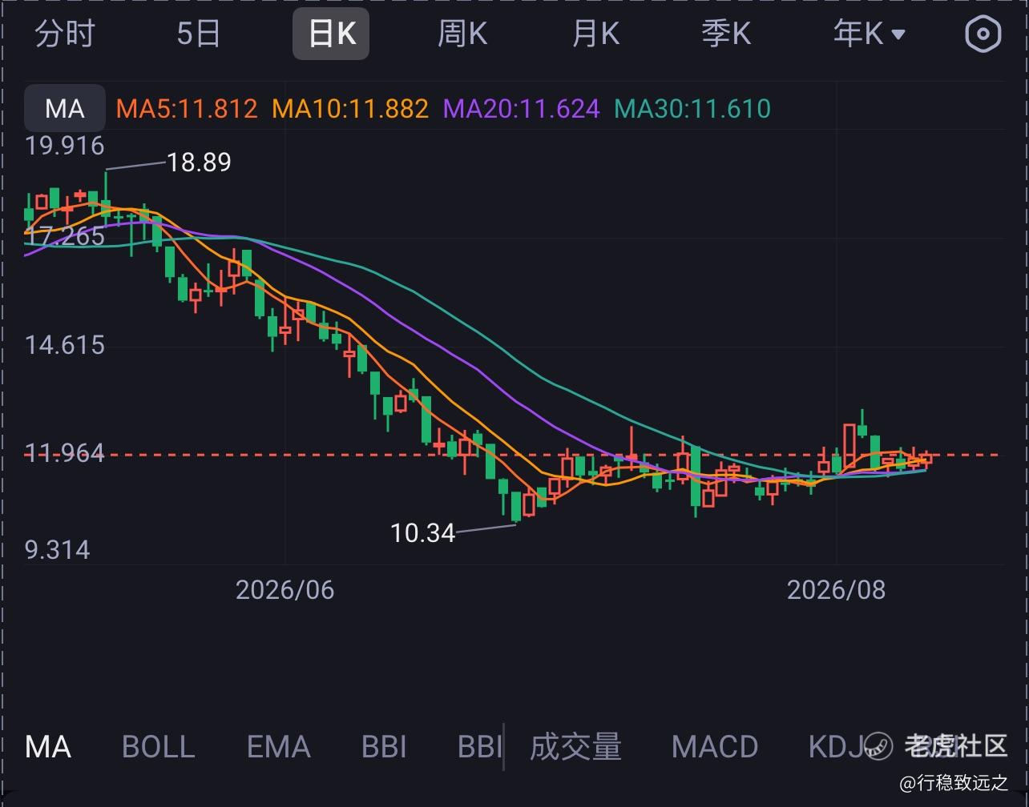Choose the MACD sub-indicator
This screenshot has width=1029, height=807.
tap(715, 747)
